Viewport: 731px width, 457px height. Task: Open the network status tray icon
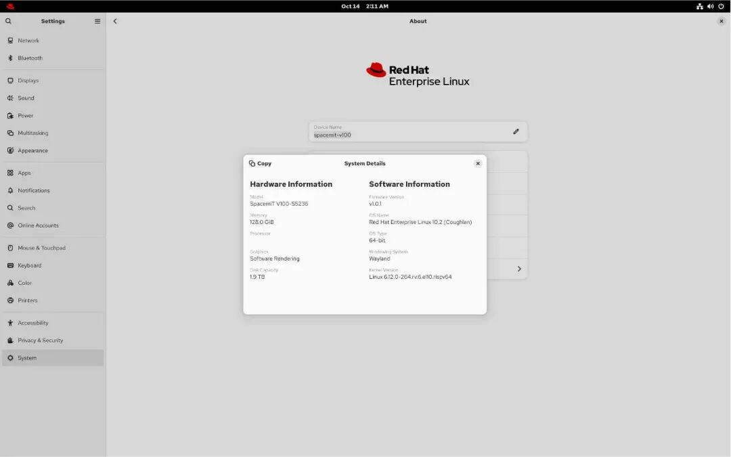click(x=699, y=6)
